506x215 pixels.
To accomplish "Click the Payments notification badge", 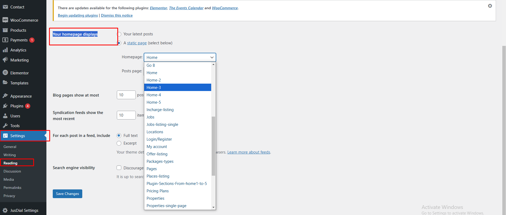I will [x=32, y=40].
